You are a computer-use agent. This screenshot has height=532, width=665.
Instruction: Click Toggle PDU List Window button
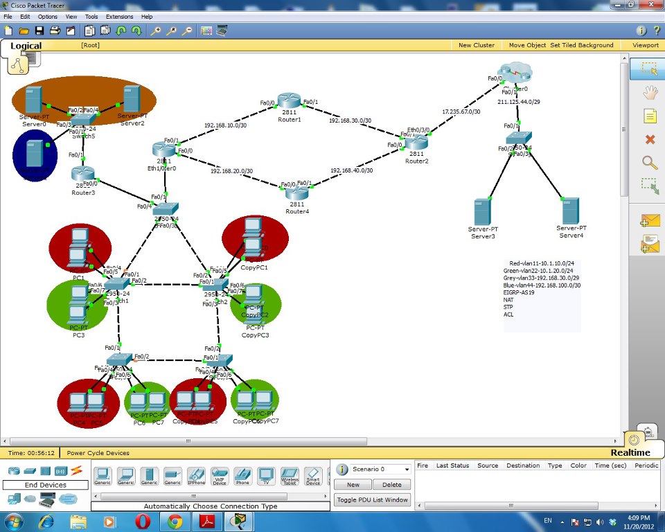coord(373,499)
